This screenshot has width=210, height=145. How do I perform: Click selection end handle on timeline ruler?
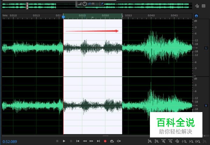coord(122,16)
